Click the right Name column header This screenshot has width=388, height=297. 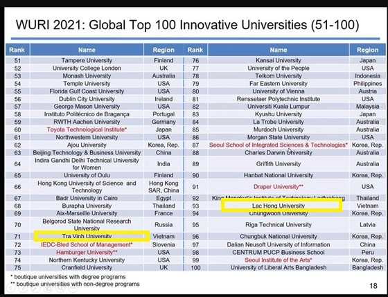(x=279, y=50)
